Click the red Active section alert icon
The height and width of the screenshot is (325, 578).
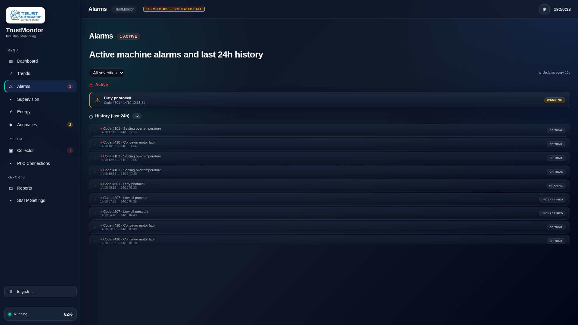(91, 85)
